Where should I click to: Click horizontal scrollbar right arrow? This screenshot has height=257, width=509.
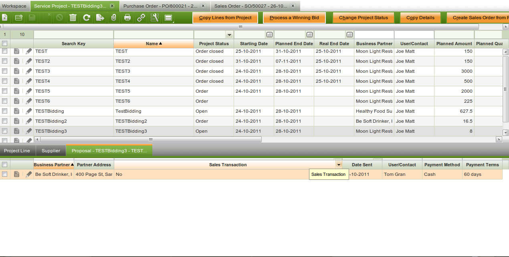499,139
